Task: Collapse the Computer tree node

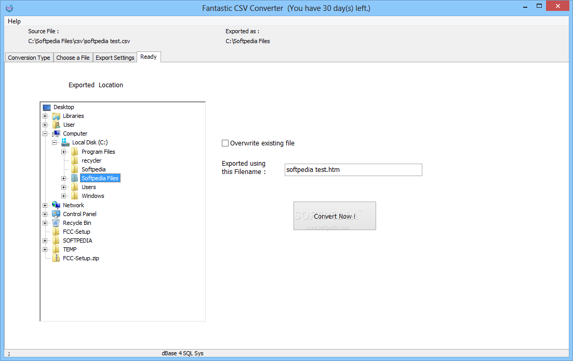Action: [x=45, y=133]
